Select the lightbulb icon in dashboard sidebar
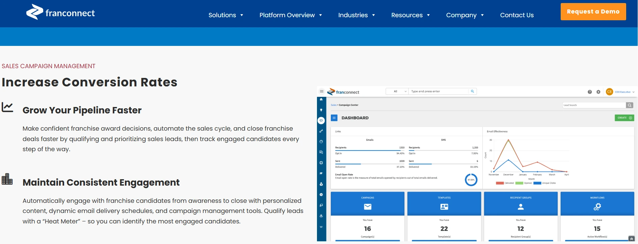 point(321,110)
